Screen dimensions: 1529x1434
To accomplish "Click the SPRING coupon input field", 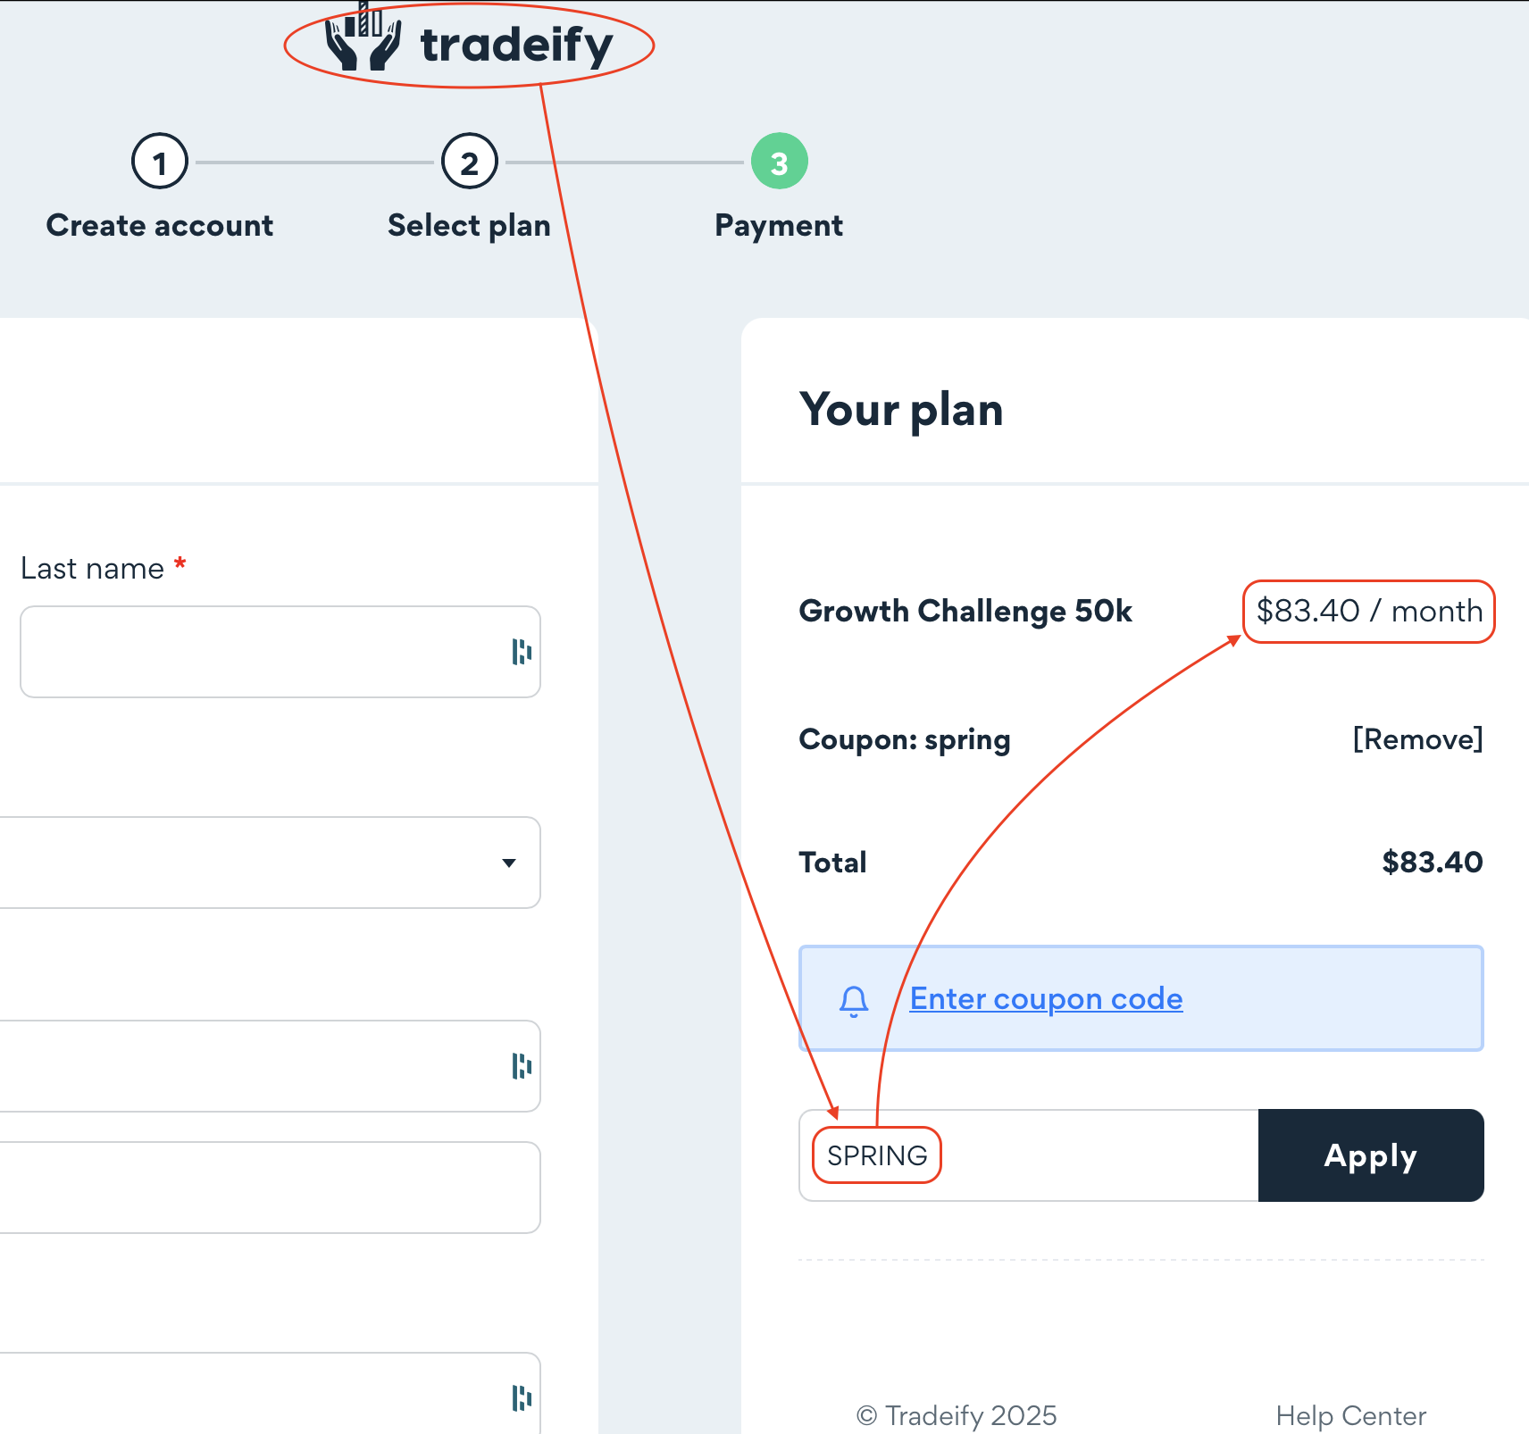I will coord(1027,1155).
